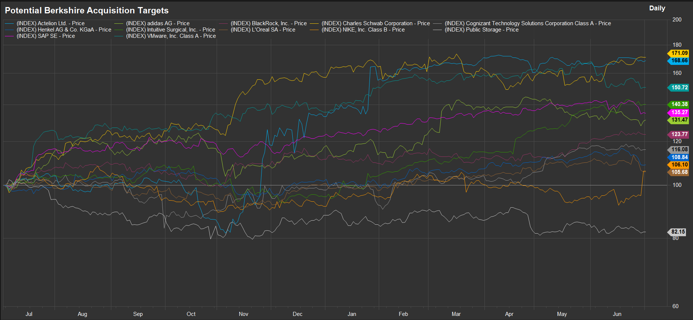Click the May month axis label
The image size is (693, 320).
click(562, 314)
